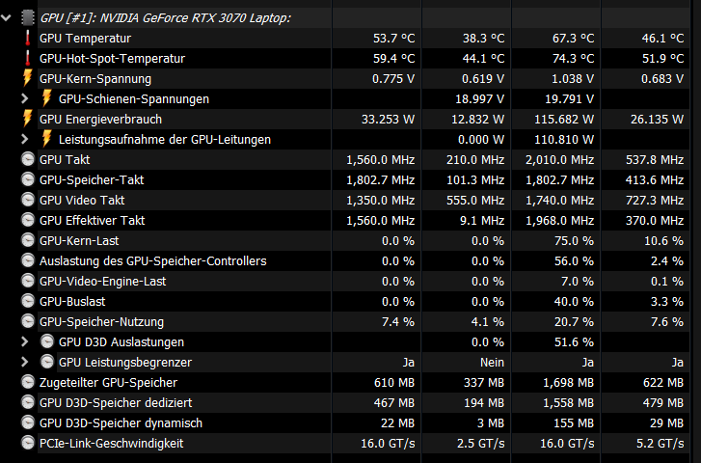
Task: Click the 74.3 °C hot-spot maximum value
Action: tap(573, 59)
